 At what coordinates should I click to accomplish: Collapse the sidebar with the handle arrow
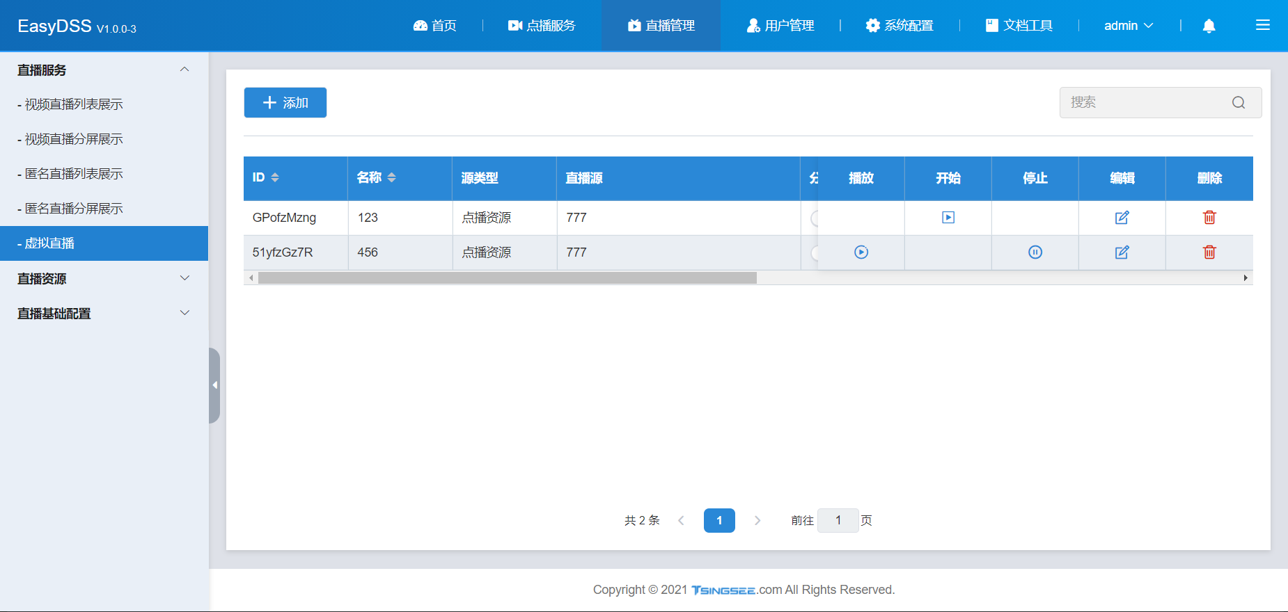(x=214, y=385)
